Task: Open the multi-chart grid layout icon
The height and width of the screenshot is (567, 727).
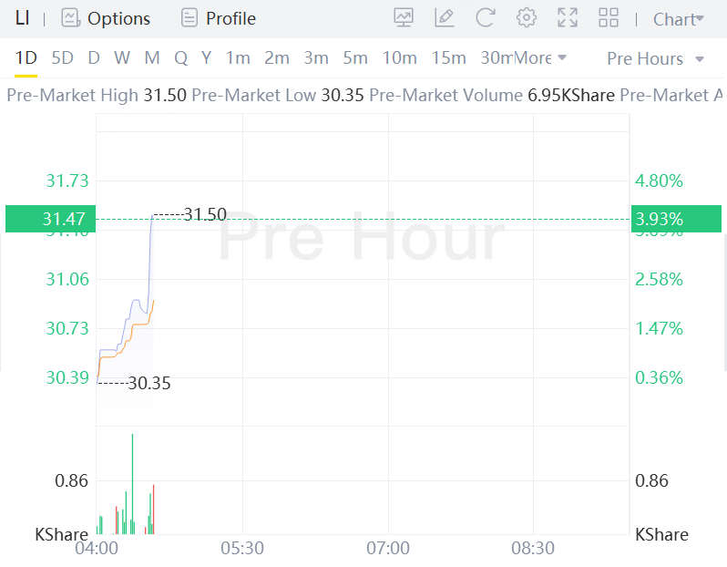Action: click(609, 18)
